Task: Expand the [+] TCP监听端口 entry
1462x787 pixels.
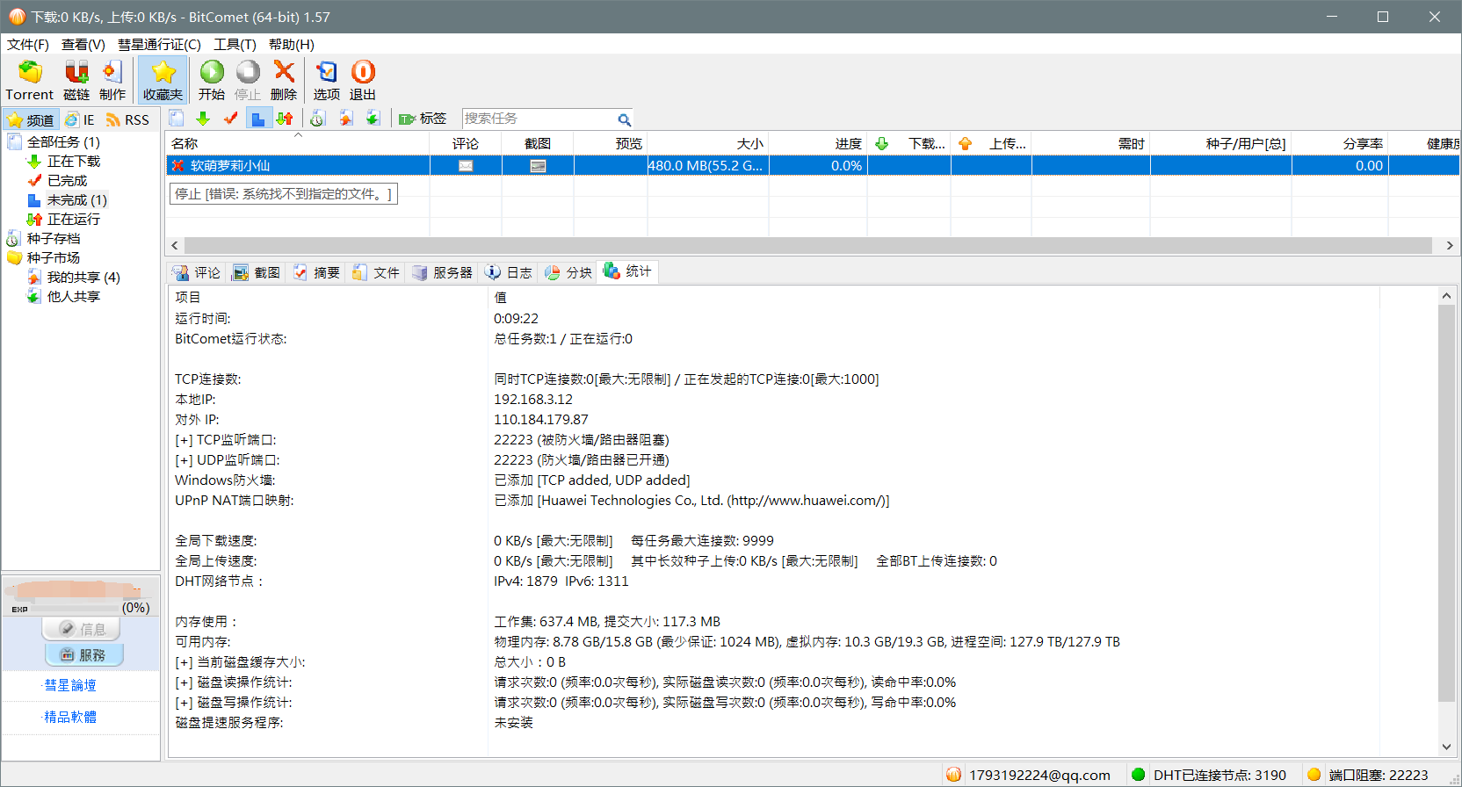Action: pyautogui.click(x=225, y=439)
